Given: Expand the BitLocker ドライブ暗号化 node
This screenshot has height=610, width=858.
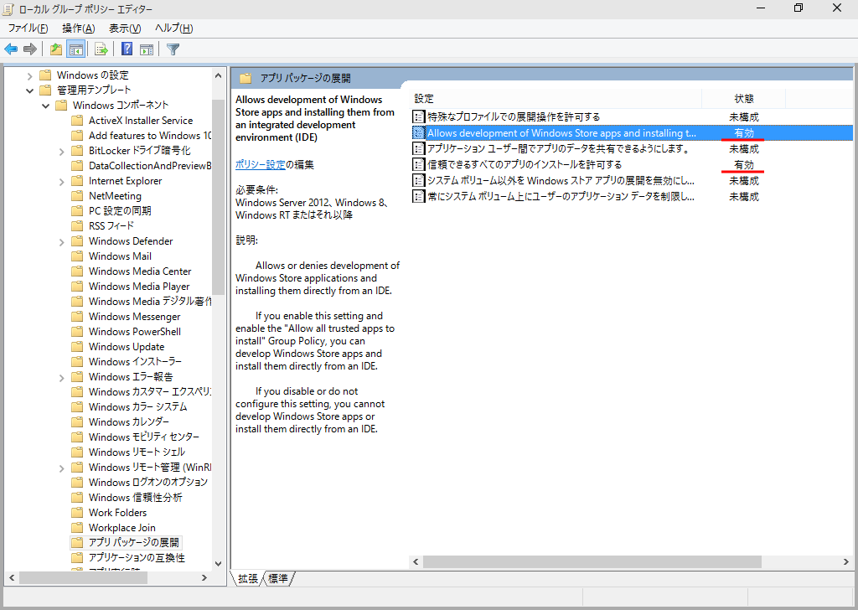Looking at the screenshot, I should click(x=62, y=151).
